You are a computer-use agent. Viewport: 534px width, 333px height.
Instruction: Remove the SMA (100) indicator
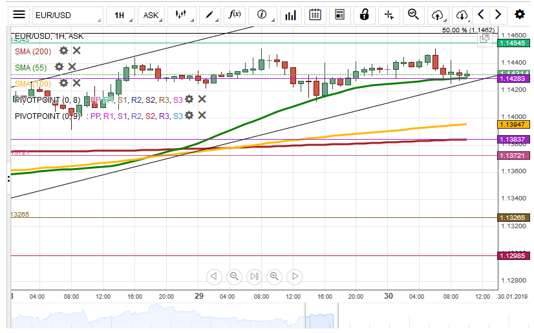pyautogui.click(x=76, y=83)
